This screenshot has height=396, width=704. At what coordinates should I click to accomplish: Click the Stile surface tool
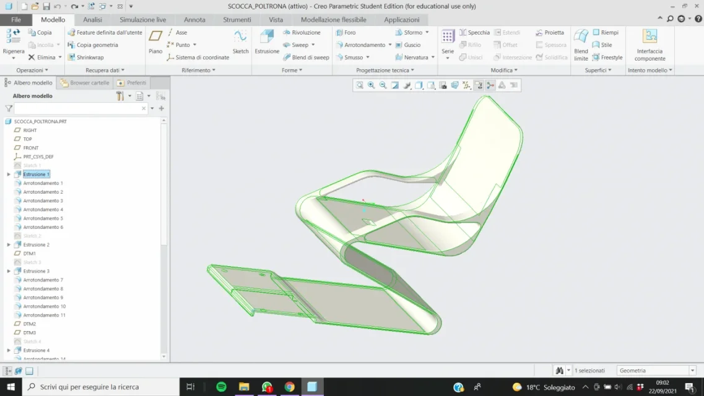[x=602, y=45]
